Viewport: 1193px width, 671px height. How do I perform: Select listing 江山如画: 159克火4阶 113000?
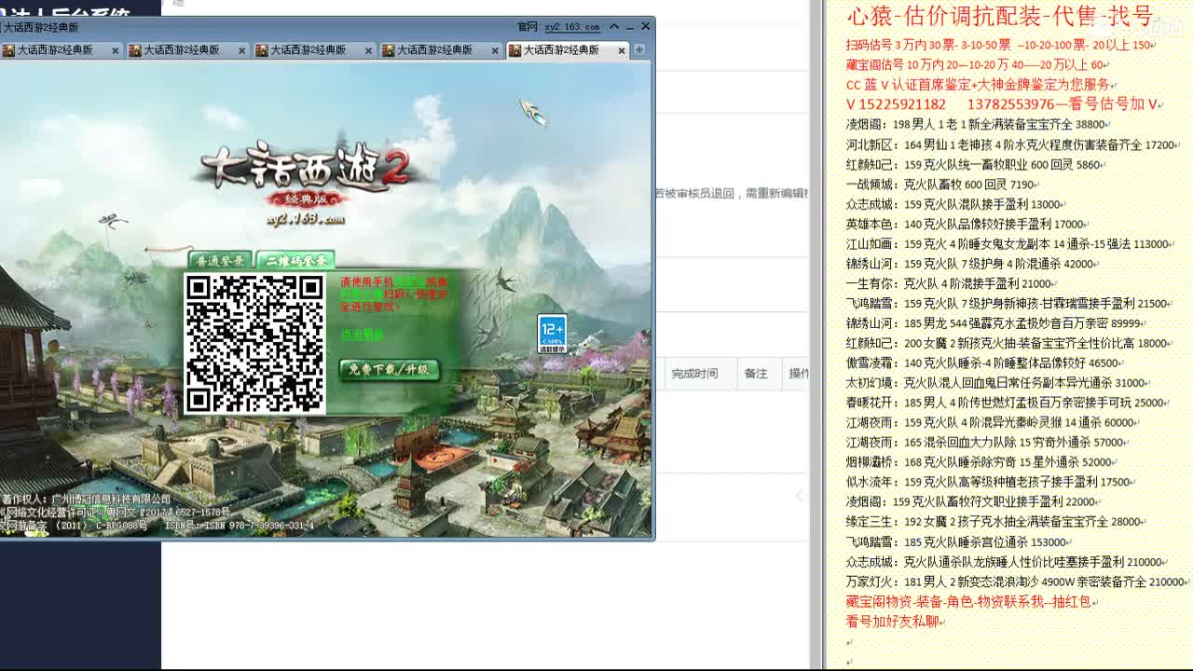click(x=1009, y=244)
